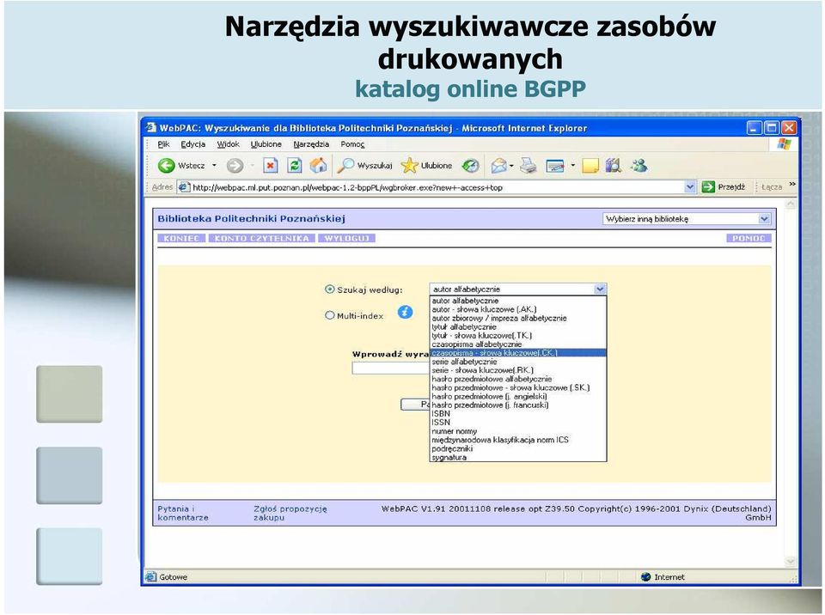The height and width of the screenshot is (615, 825).
Task: Open Wyszukaj search magnifier icon
Action: (x=345, y=166)
